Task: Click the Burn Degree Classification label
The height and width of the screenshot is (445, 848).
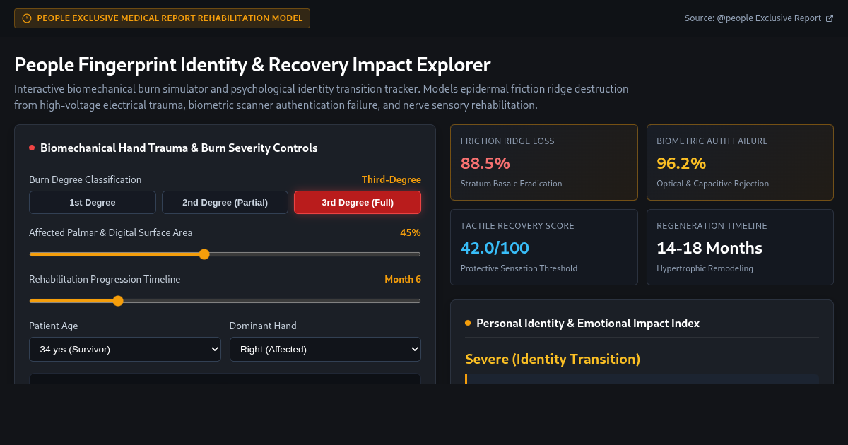Action: coord(86,179)
